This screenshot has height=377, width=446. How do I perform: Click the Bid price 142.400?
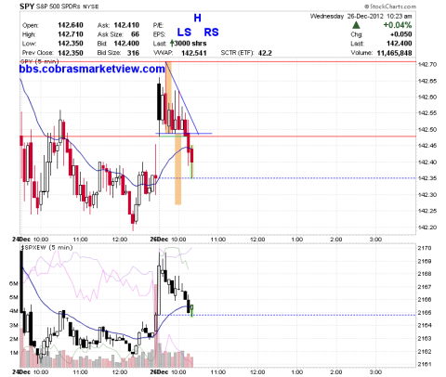126,44
